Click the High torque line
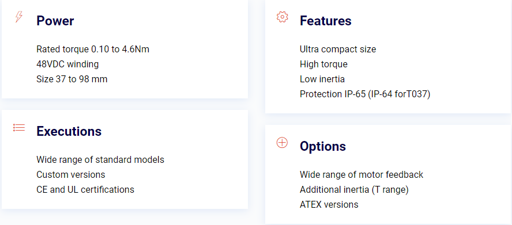The width and height of the screenshot is (512, 225). pos(323,64)
